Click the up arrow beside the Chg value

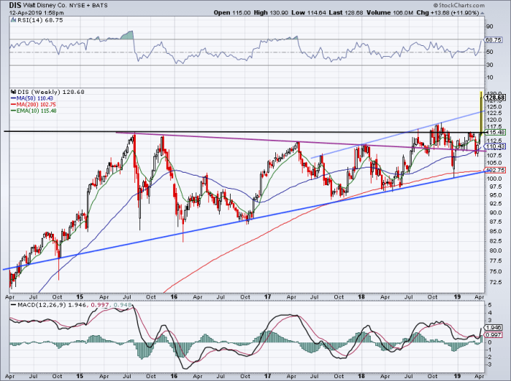point(482,13)
